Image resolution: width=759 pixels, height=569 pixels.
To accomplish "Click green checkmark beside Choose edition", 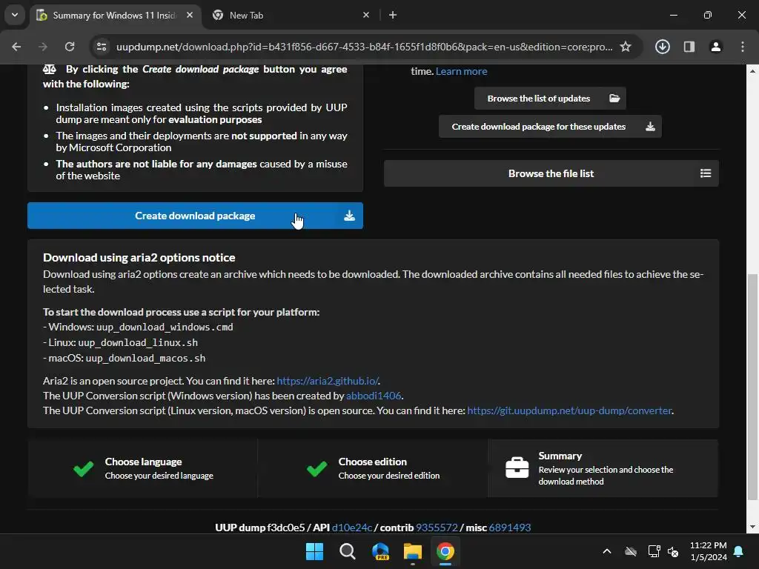I will coord(316,468).
